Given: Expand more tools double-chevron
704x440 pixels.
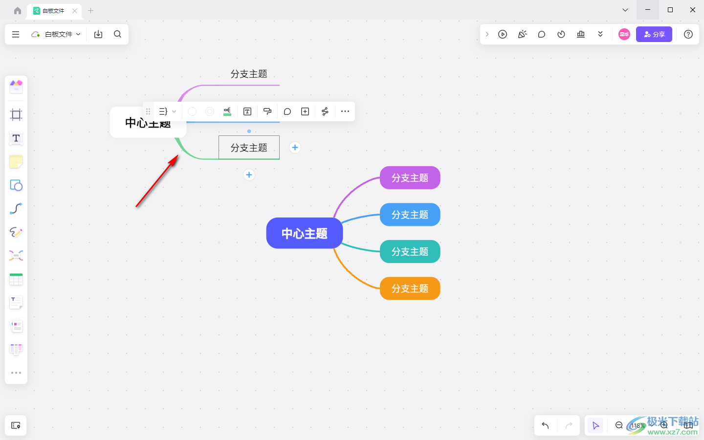Looking at the screenshot, I should click(600, 34).
